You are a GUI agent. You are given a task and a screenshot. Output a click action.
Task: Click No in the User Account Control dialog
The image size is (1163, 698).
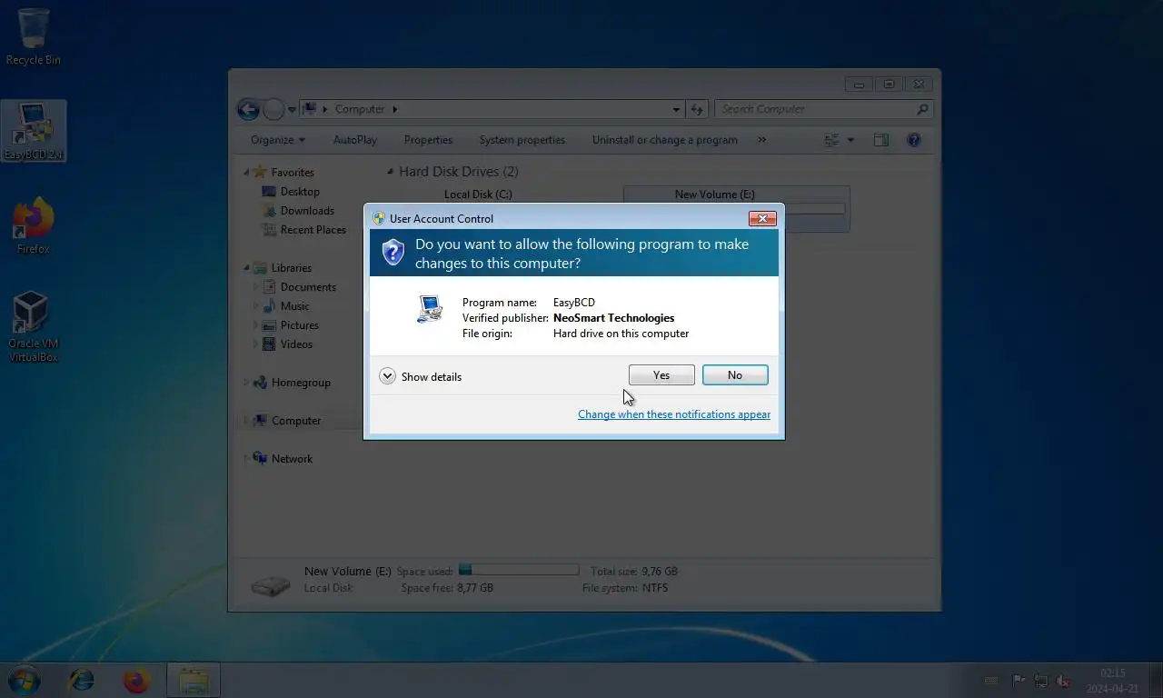(x=735, y=375)
